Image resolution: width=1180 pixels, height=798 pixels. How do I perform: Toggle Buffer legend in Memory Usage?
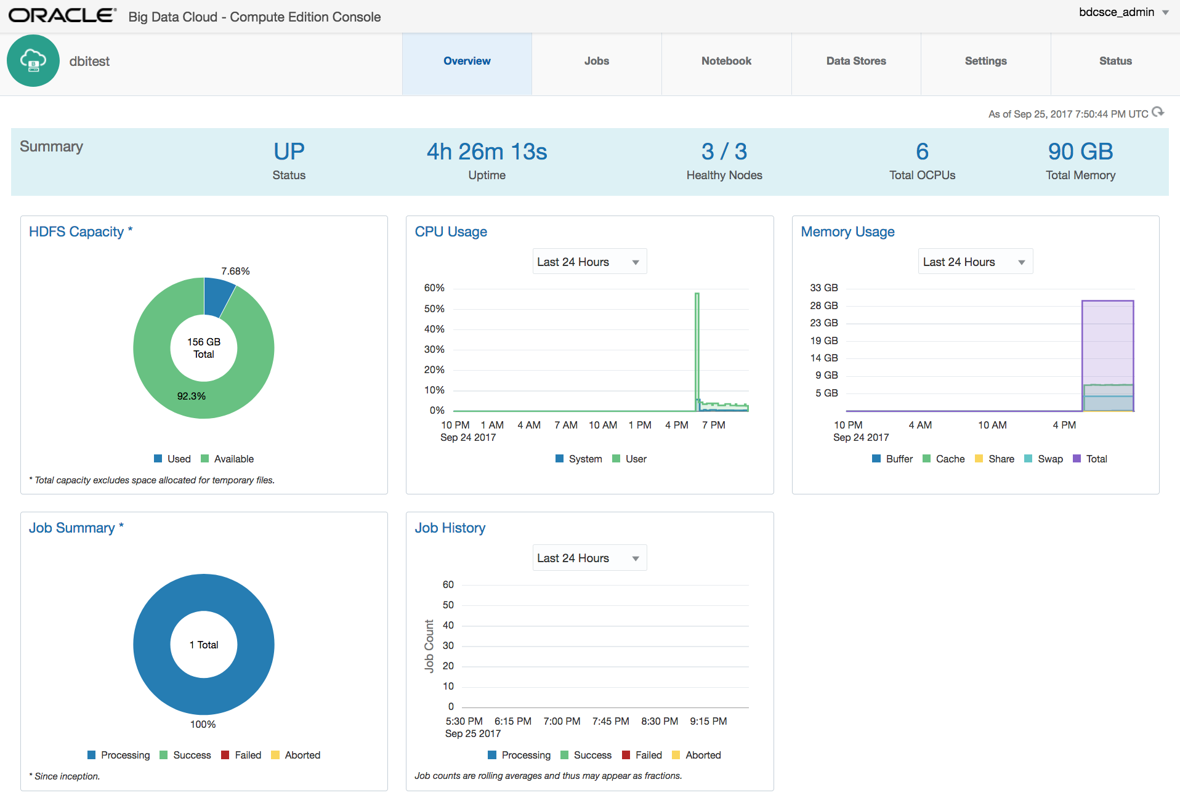(x=892, y=459)
